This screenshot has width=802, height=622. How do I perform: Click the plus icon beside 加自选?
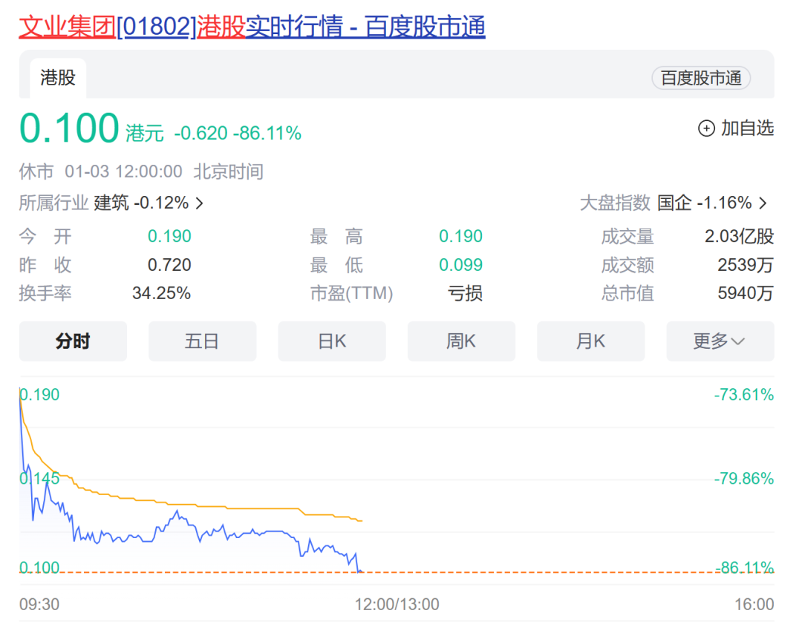tap(706, 128)
